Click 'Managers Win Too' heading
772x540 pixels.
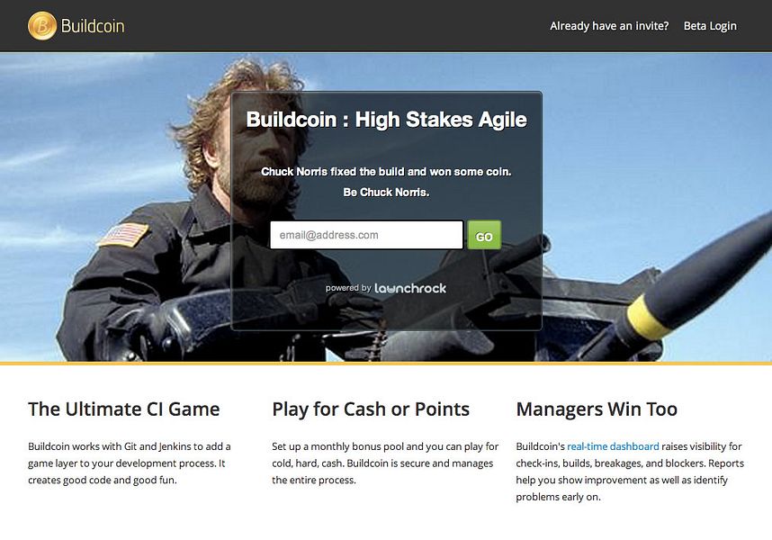597,409
